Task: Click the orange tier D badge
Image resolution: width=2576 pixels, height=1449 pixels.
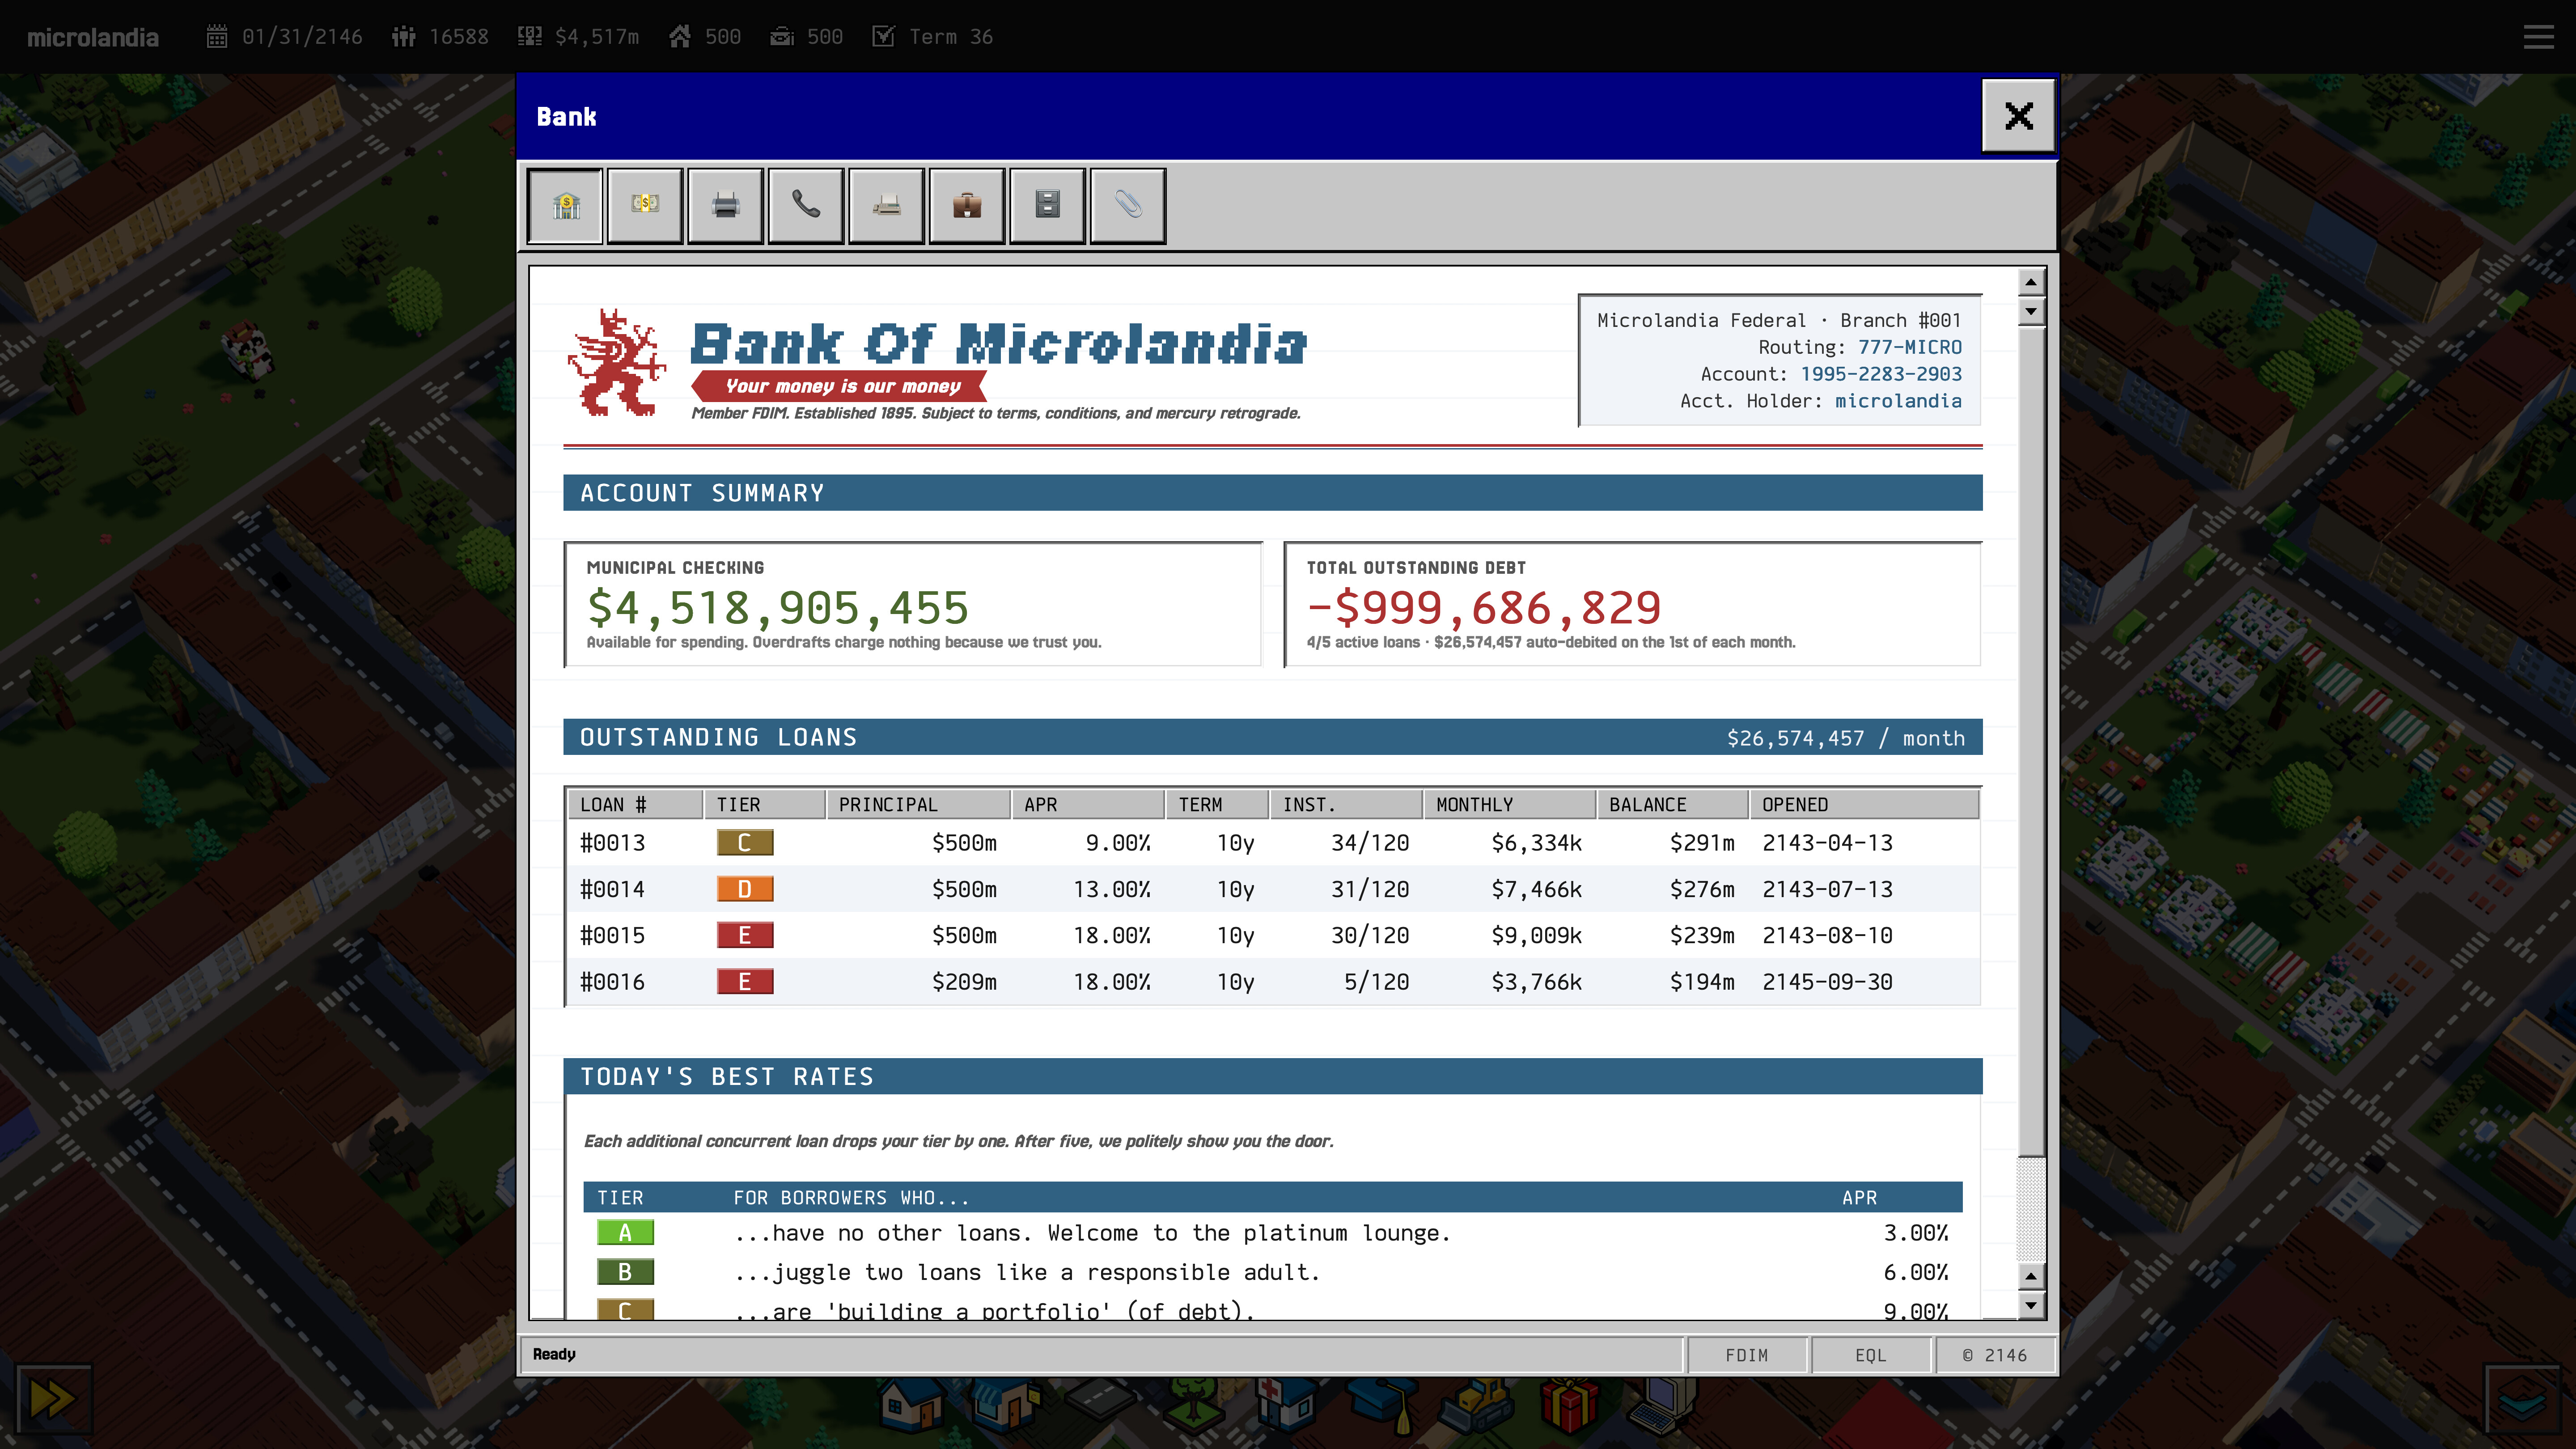Action: (745, 889)
